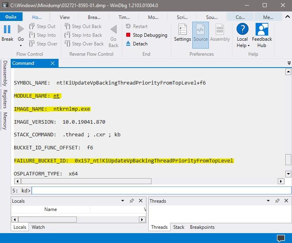Image resolution: width=292 pixels, height=243 pixels.
Task: Switch to the Command ribbon tab
Action: tap(240, 17)
